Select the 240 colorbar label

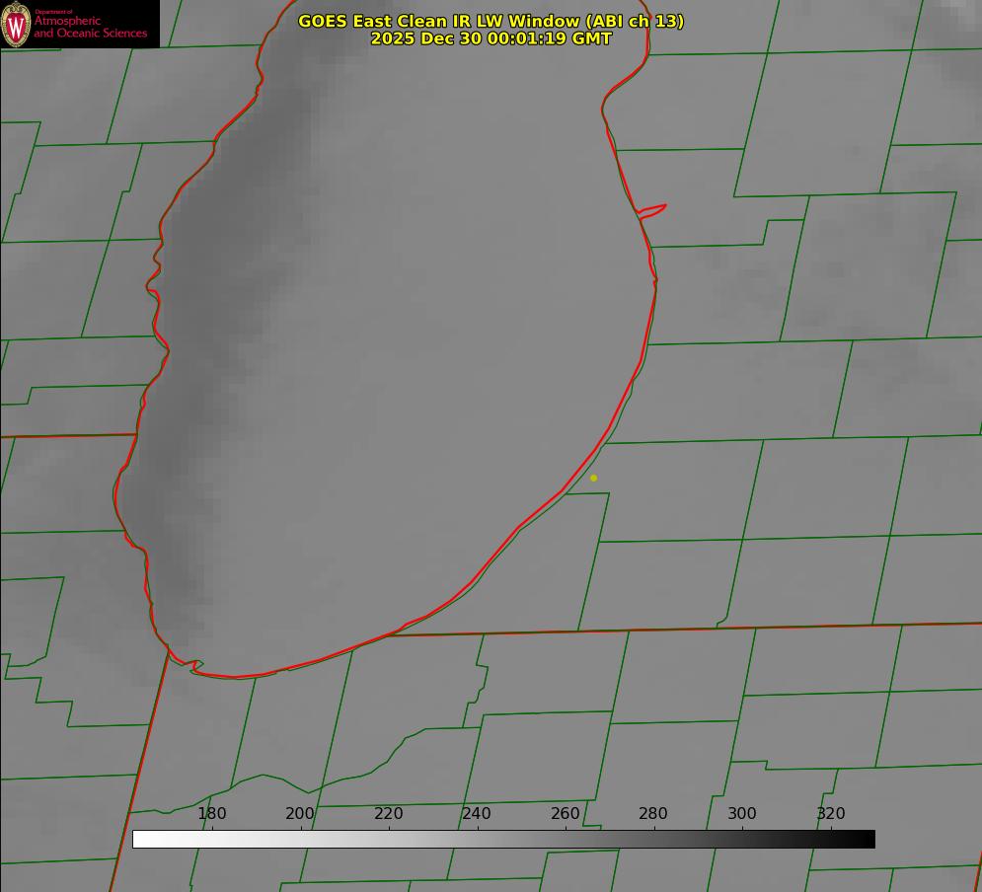pos(477,813)
